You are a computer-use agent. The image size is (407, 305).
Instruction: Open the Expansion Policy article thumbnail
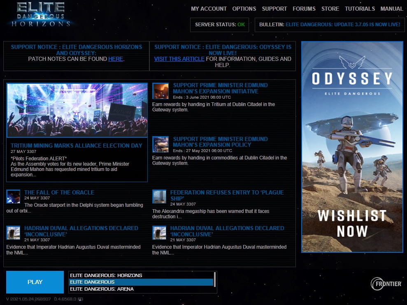160,144
